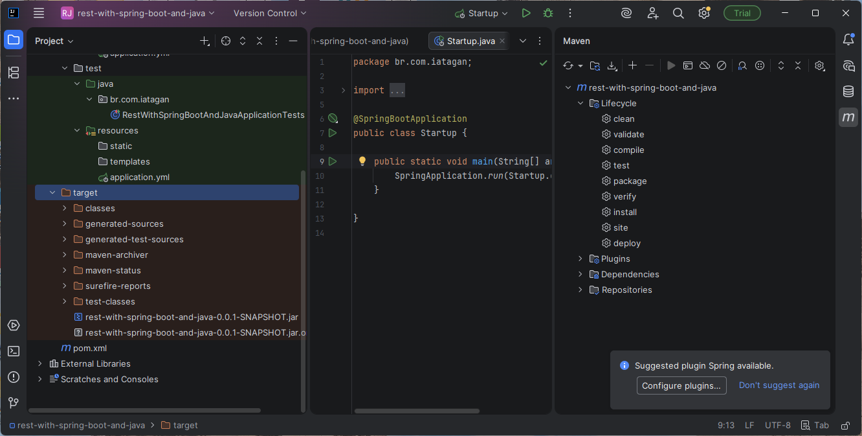Click the Reload Maven projects icon
Image resolution: width=862 pixels, height=436 pixels.
568,65
